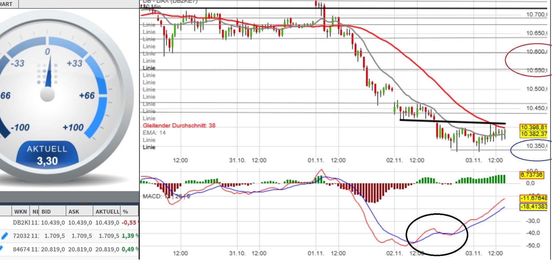Click the gauge needle hub
552x261 pixels.
click(47, 94)
